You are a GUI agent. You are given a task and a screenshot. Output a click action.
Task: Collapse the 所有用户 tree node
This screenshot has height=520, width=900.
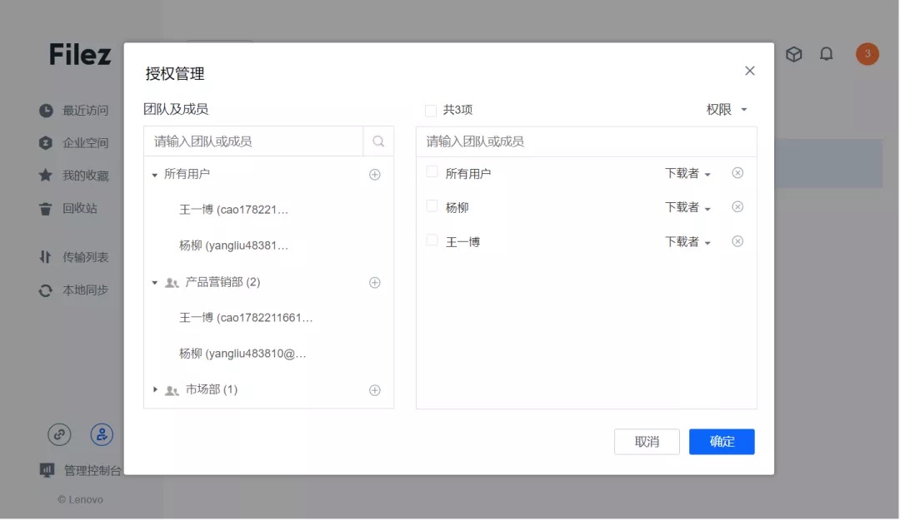(x=154, y=175)
